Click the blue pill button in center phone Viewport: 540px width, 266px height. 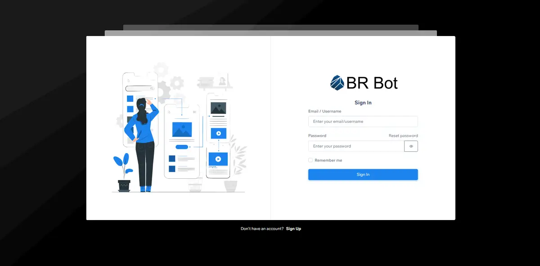pyautogui.click(x=182, y=147)
